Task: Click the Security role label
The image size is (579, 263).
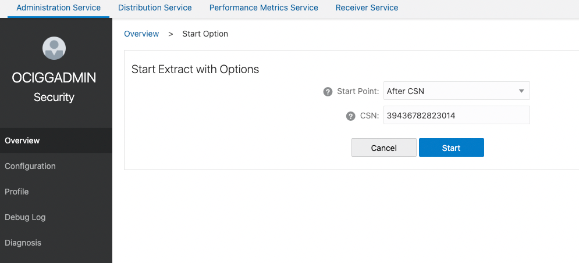Action: pyautogui.click(x=54, y=97)
